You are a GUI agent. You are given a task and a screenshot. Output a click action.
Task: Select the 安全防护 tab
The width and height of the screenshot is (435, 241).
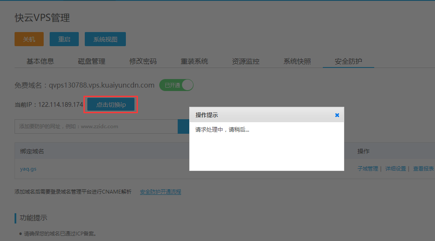(349, 61)
